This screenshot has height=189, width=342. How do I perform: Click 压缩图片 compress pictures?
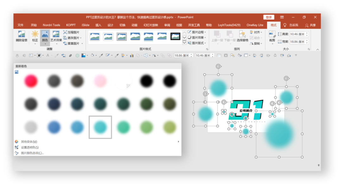point(71,32)
